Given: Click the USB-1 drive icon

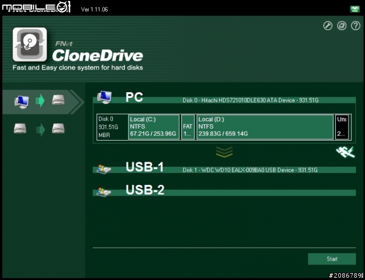Looking at the screenshot, I should (104, 169).
